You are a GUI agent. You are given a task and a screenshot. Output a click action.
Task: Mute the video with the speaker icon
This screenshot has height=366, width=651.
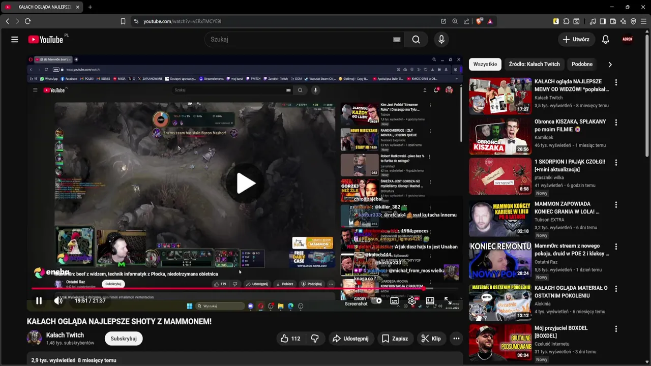pos(58,300)
